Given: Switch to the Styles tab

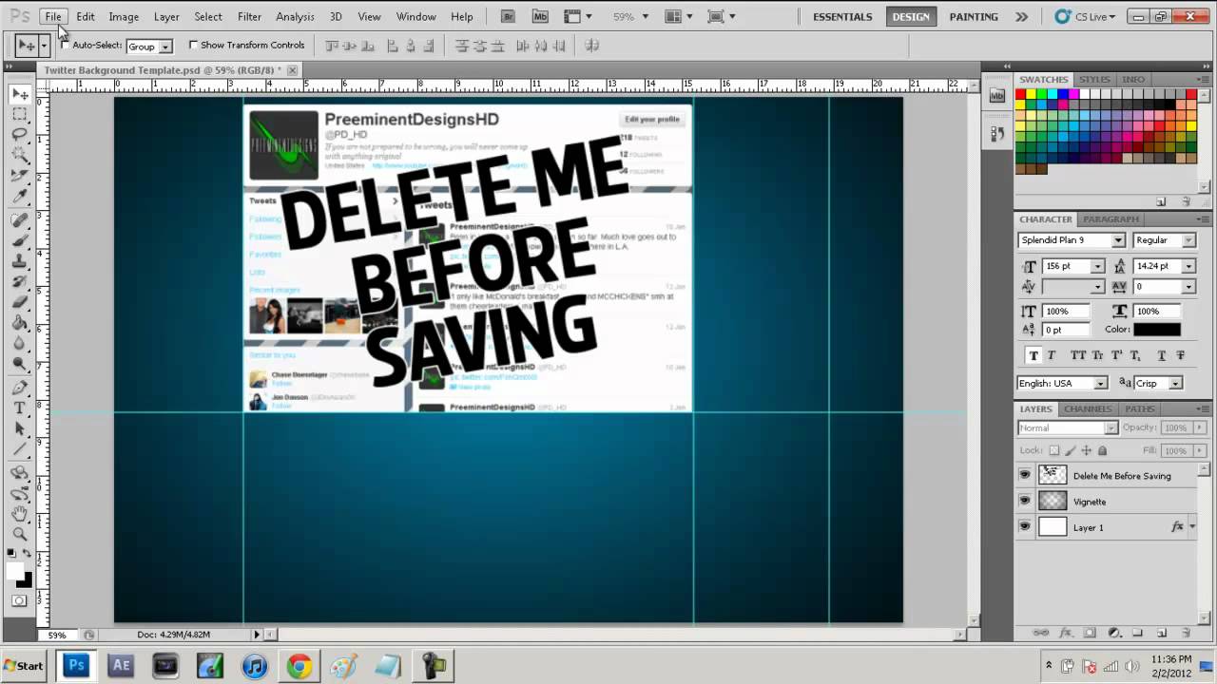Looking at the screenshot, I should click(1094, 79).
